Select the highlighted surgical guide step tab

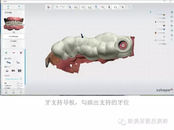tap(13, 36)
